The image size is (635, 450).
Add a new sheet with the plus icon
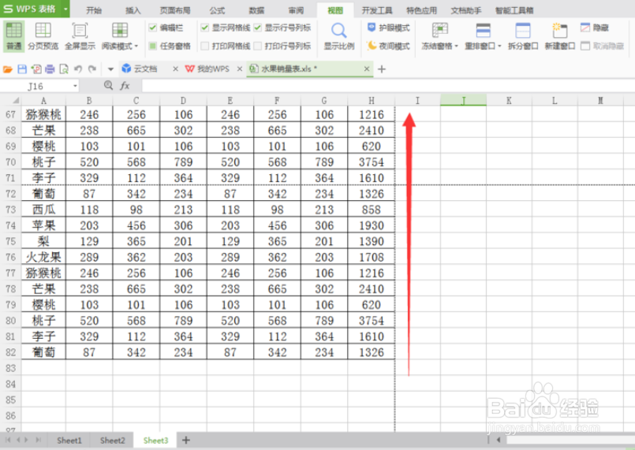tap(186, 440)
